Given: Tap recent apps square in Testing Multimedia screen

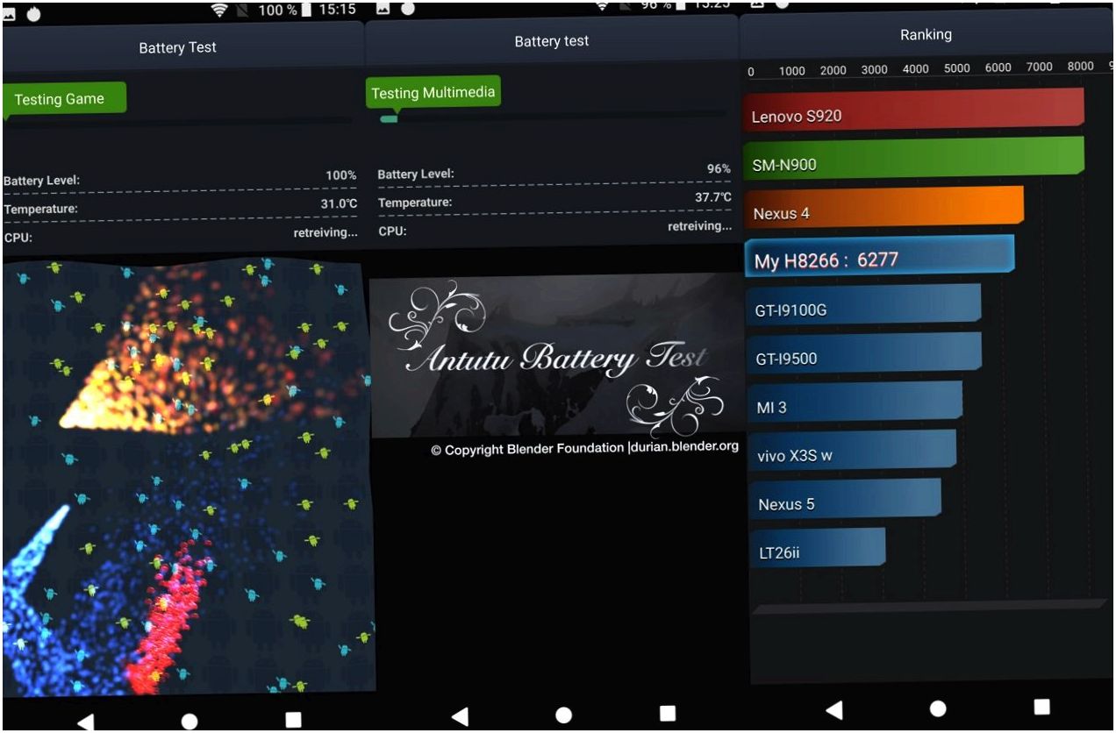Looking at the screenshot, I should [668, 713].
